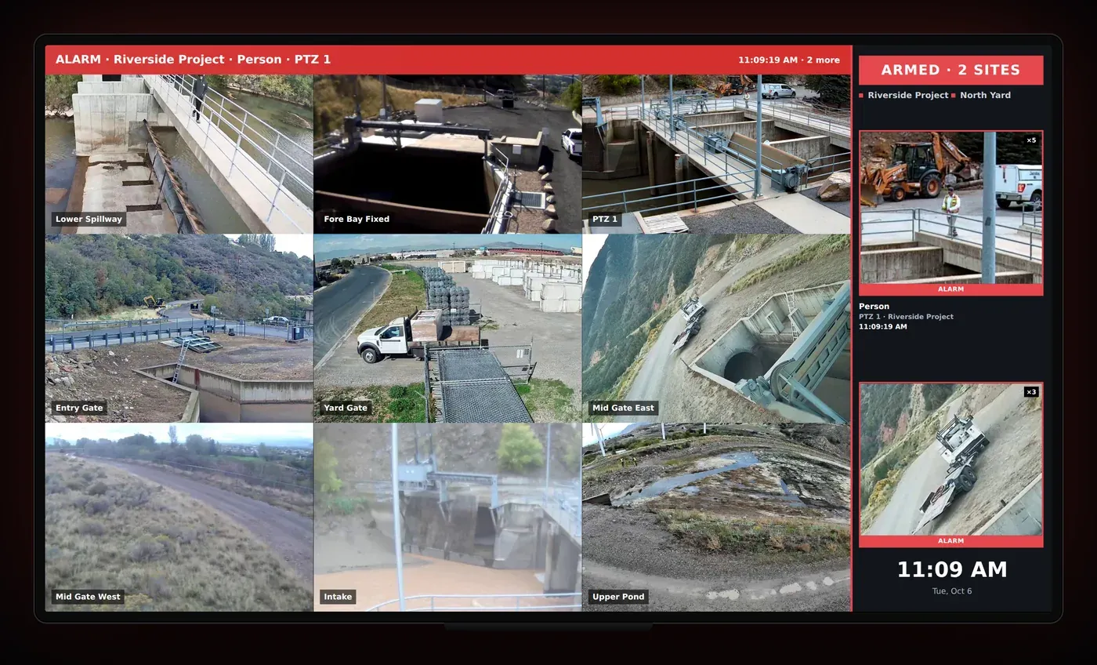This screenshot has height=665, width=1097.
Task: Open the Fore Bay Fixed camera feed
Action: point(447,154)
